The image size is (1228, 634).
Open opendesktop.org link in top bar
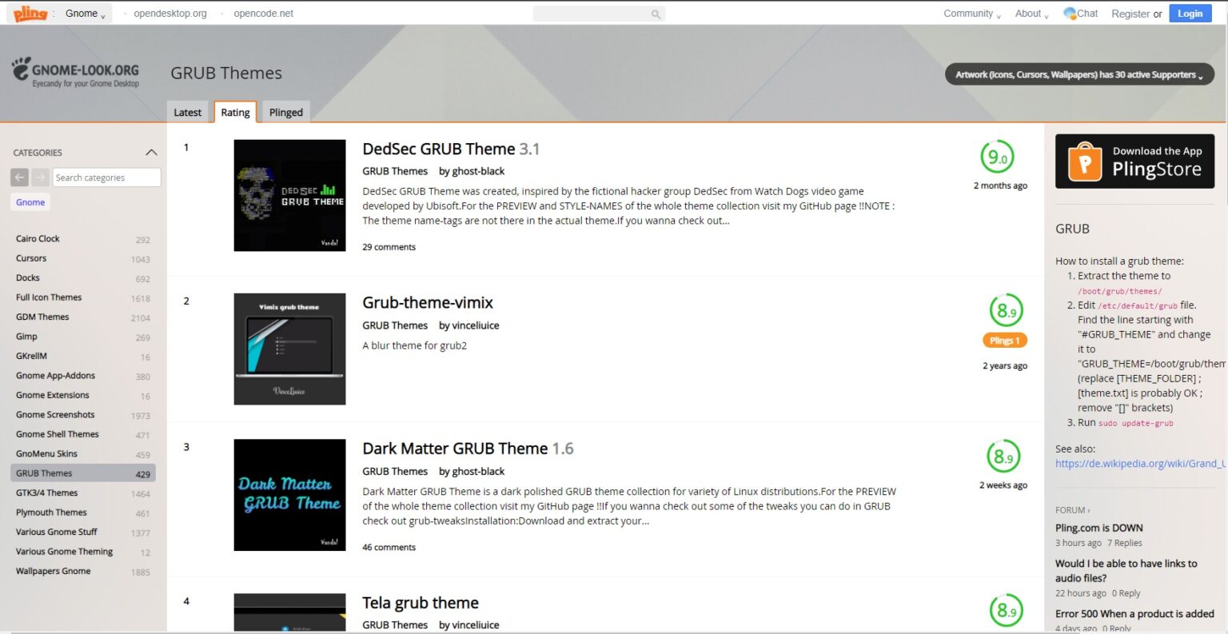point(170,14)
